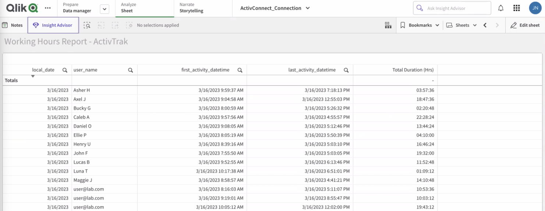Search in the last_activity_datetime column
The width and height of the screenshot is (545, 211).
tap(346, 70)
